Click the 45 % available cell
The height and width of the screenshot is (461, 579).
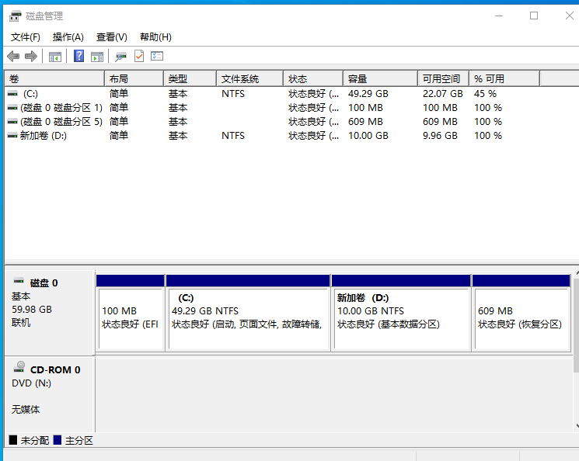coord(485,94)
